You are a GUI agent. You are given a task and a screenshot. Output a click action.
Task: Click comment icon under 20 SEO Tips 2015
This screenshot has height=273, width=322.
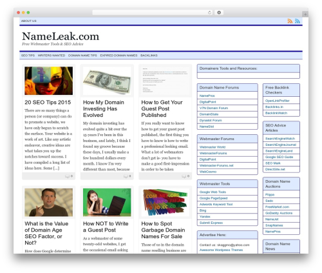[x=67, y=176]
